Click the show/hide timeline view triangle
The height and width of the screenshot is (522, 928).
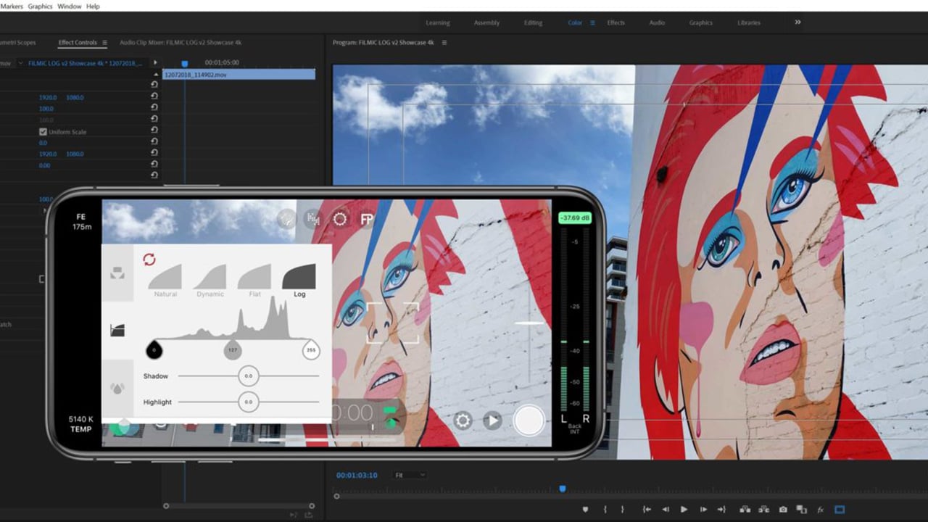pos(155,63)
